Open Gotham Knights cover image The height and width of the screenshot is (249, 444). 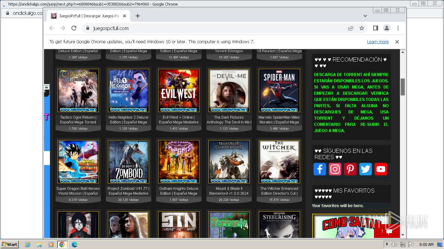pyautogui.click(x=179, y=162)
